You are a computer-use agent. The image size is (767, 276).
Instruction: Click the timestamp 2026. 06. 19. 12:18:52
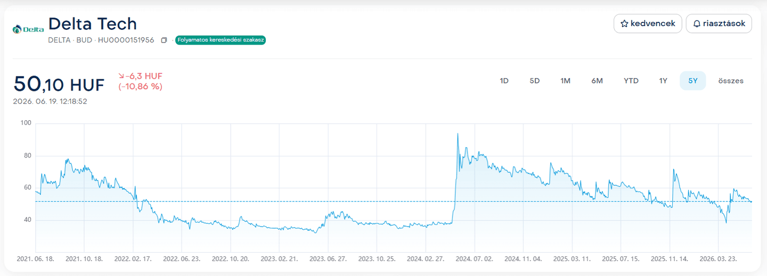tap(50, 101)
